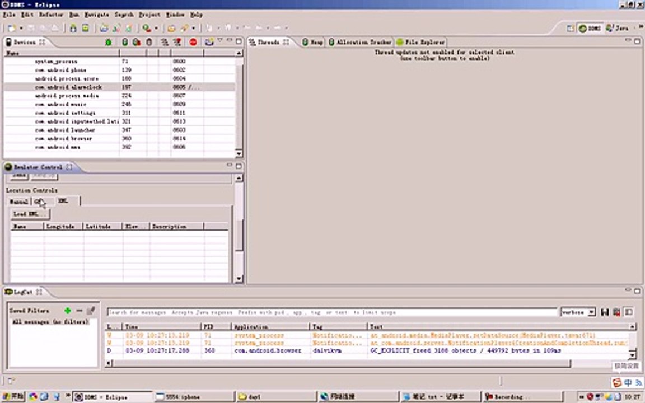Open the Devices view menu triangle
Screen dimensions: 645x403
[x=220, y=41]
